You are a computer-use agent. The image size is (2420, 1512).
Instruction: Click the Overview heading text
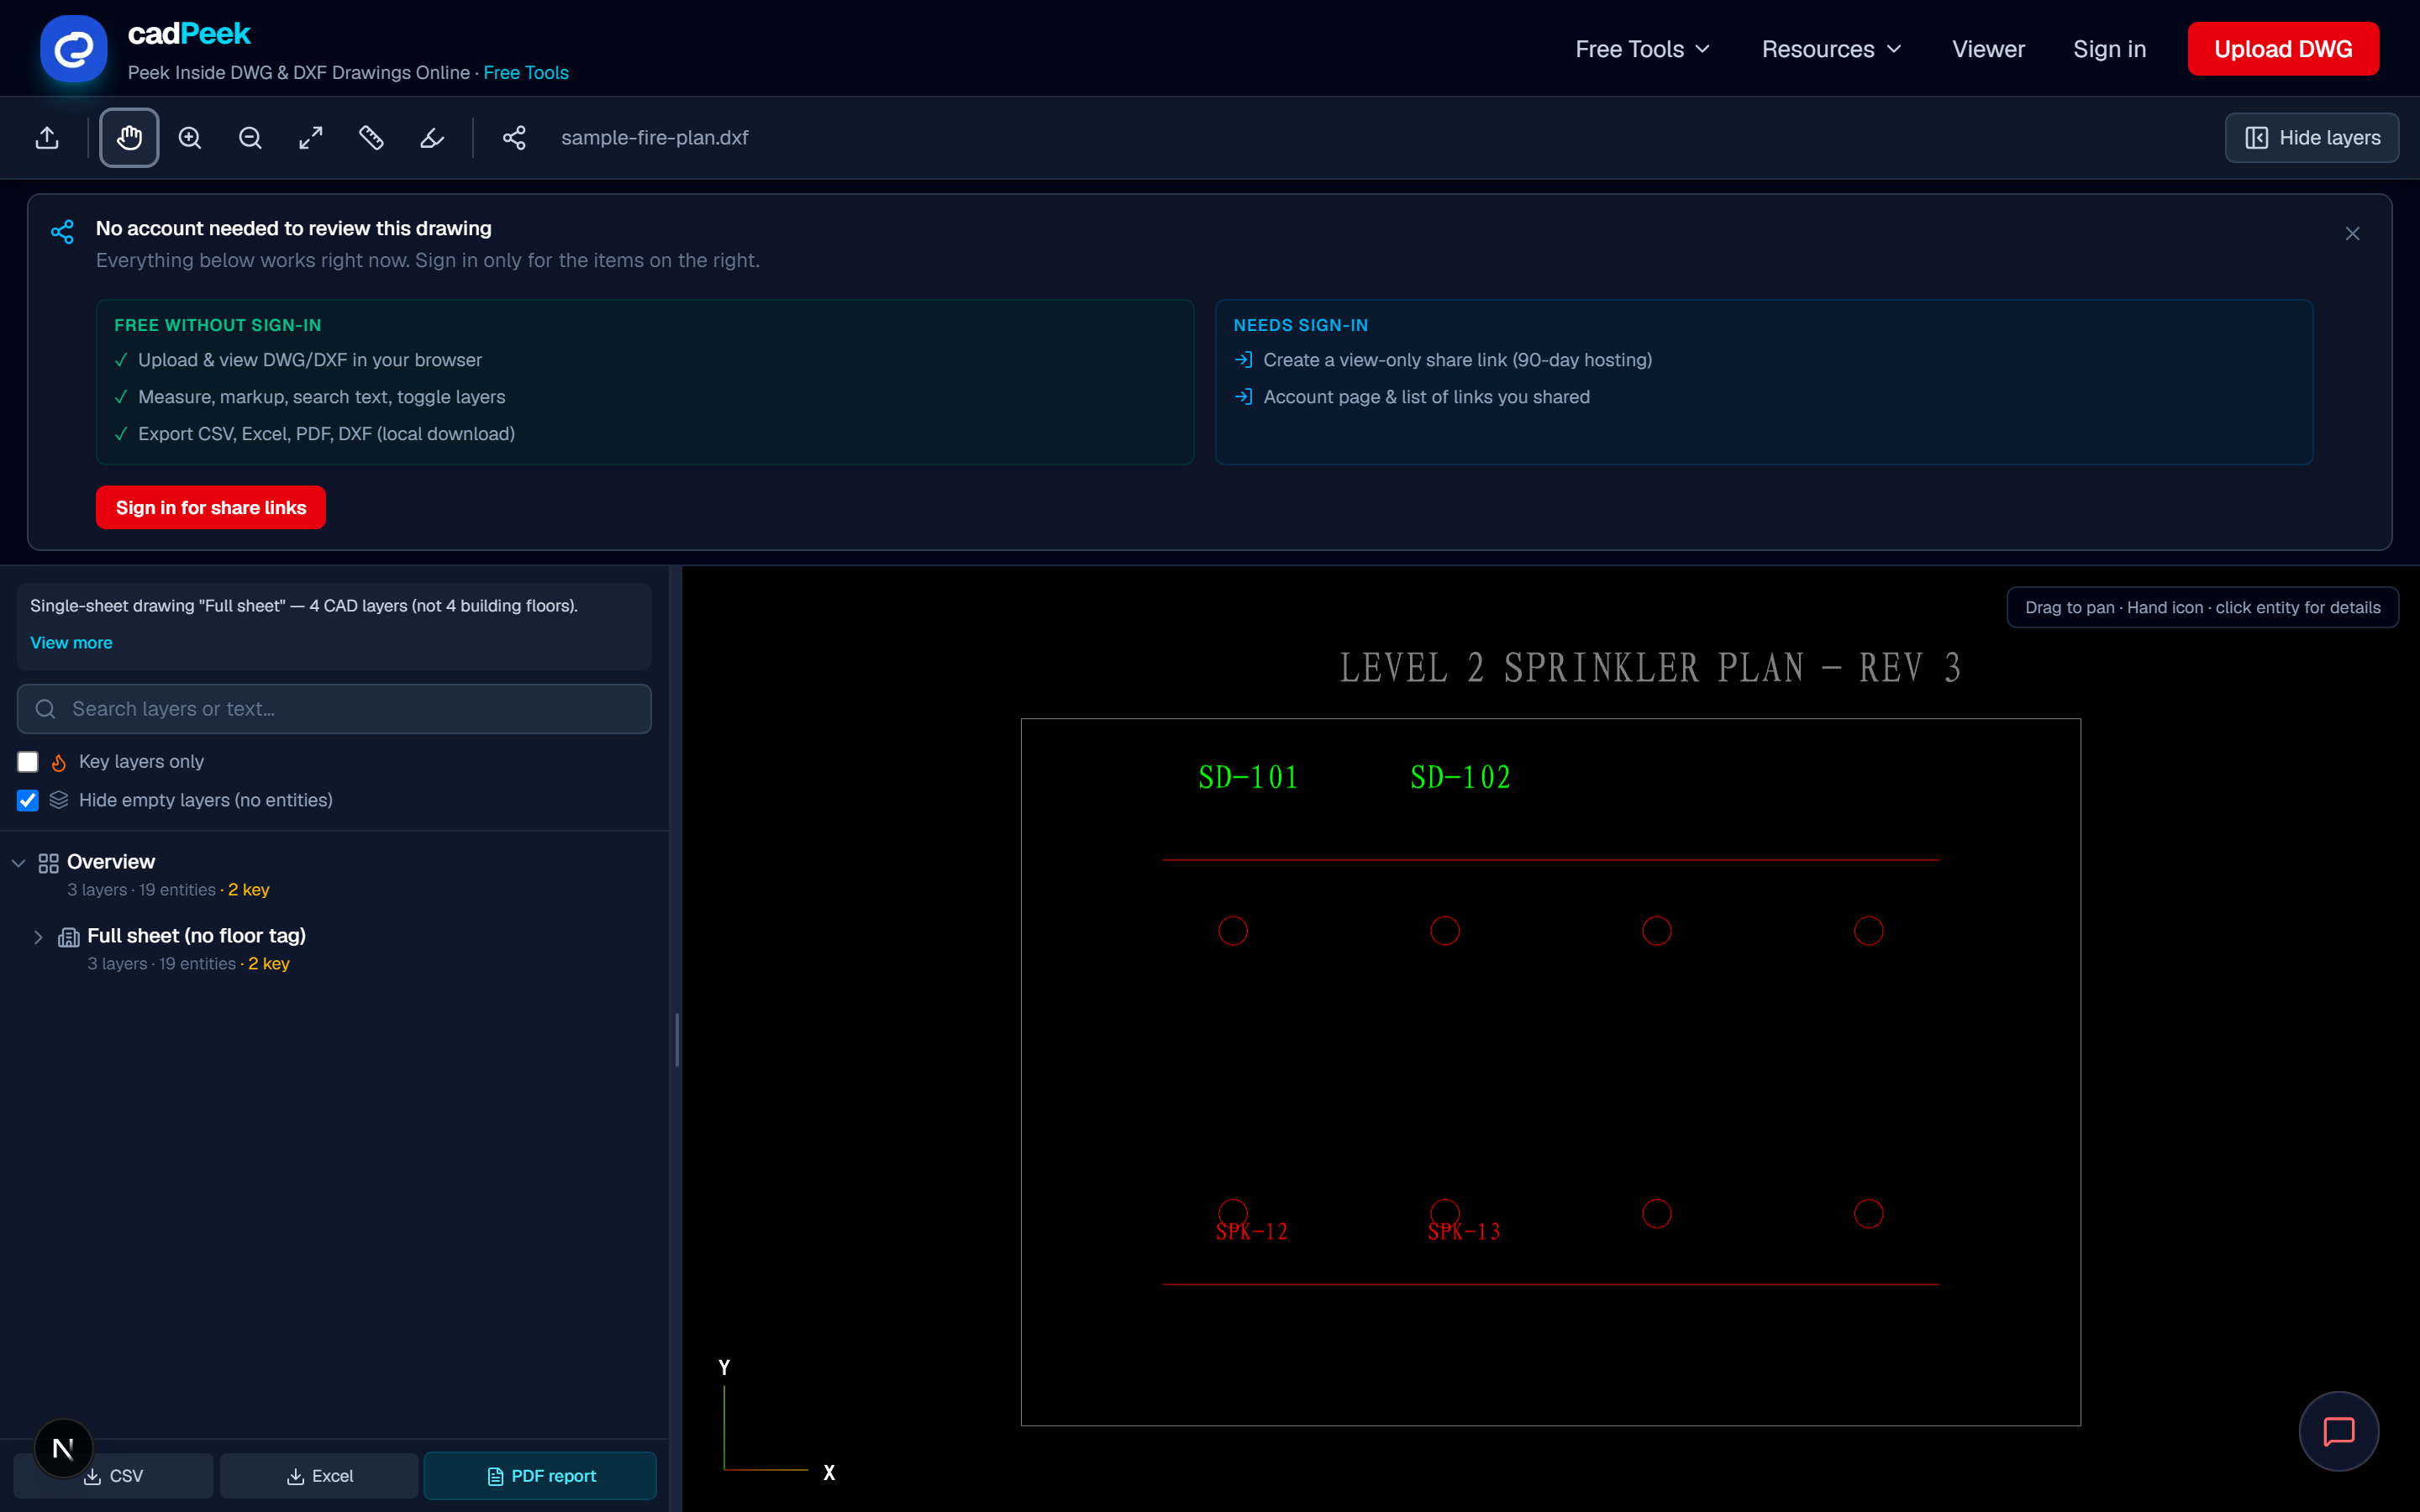111,862
